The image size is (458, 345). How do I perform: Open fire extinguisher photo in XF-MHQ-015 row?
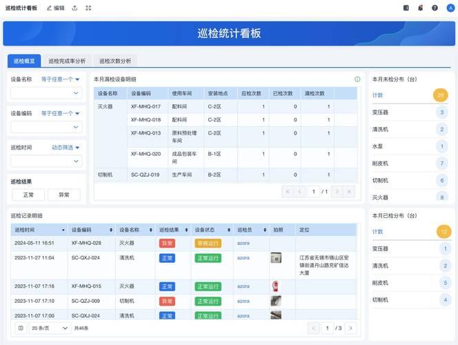click(275, 286)
